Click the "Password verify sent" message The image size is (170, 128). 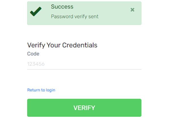point(75,16)
